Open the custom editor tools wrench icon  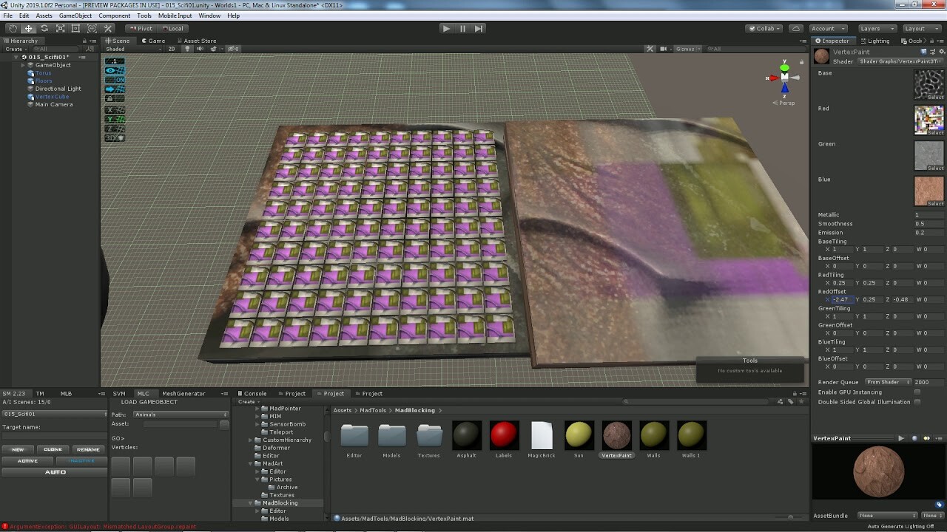[107, 27]
